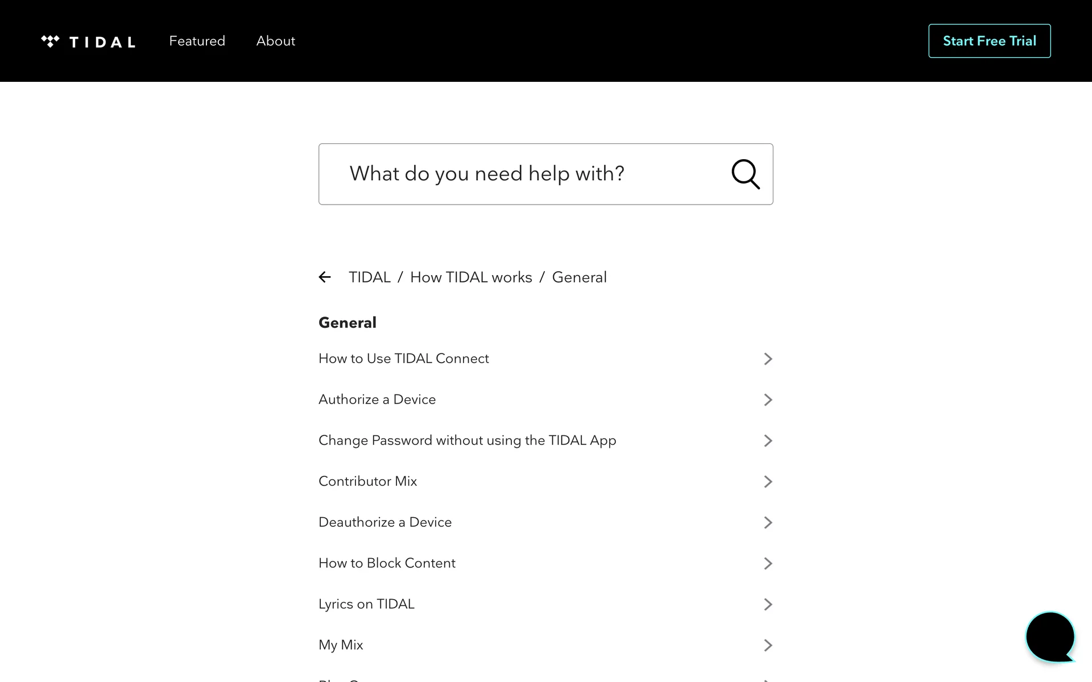Navigate to How TIDAL works breadcrumb
The height and width of the screenshot is (682, 1092).
coord(471,277)
